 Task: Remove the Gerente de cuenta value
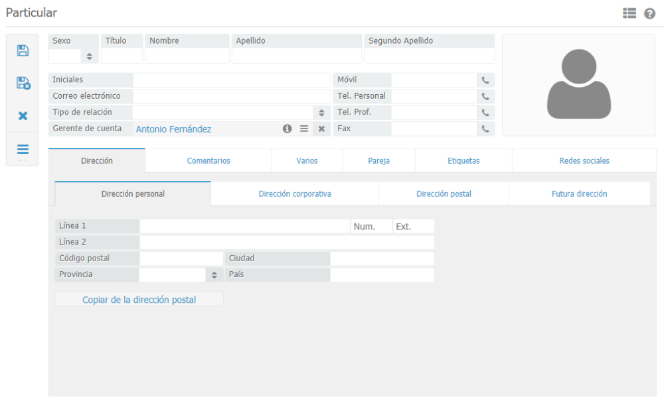tap(321, 129)
